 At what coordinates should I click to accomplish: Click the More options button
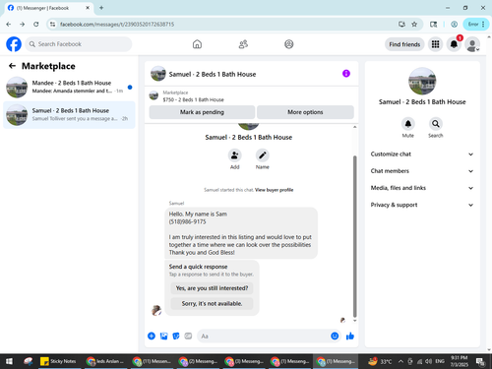pyautogui.click(x=305, y=112)
